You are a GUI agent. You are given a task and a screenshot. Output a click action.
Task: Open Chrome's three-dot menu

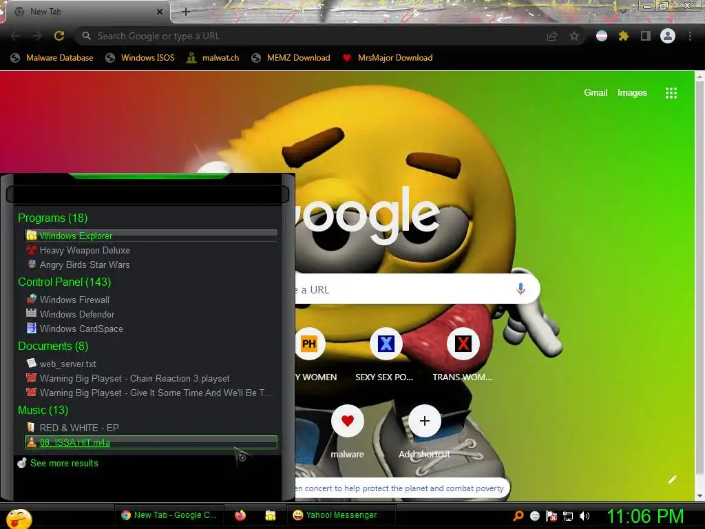[x=690, y=36]
